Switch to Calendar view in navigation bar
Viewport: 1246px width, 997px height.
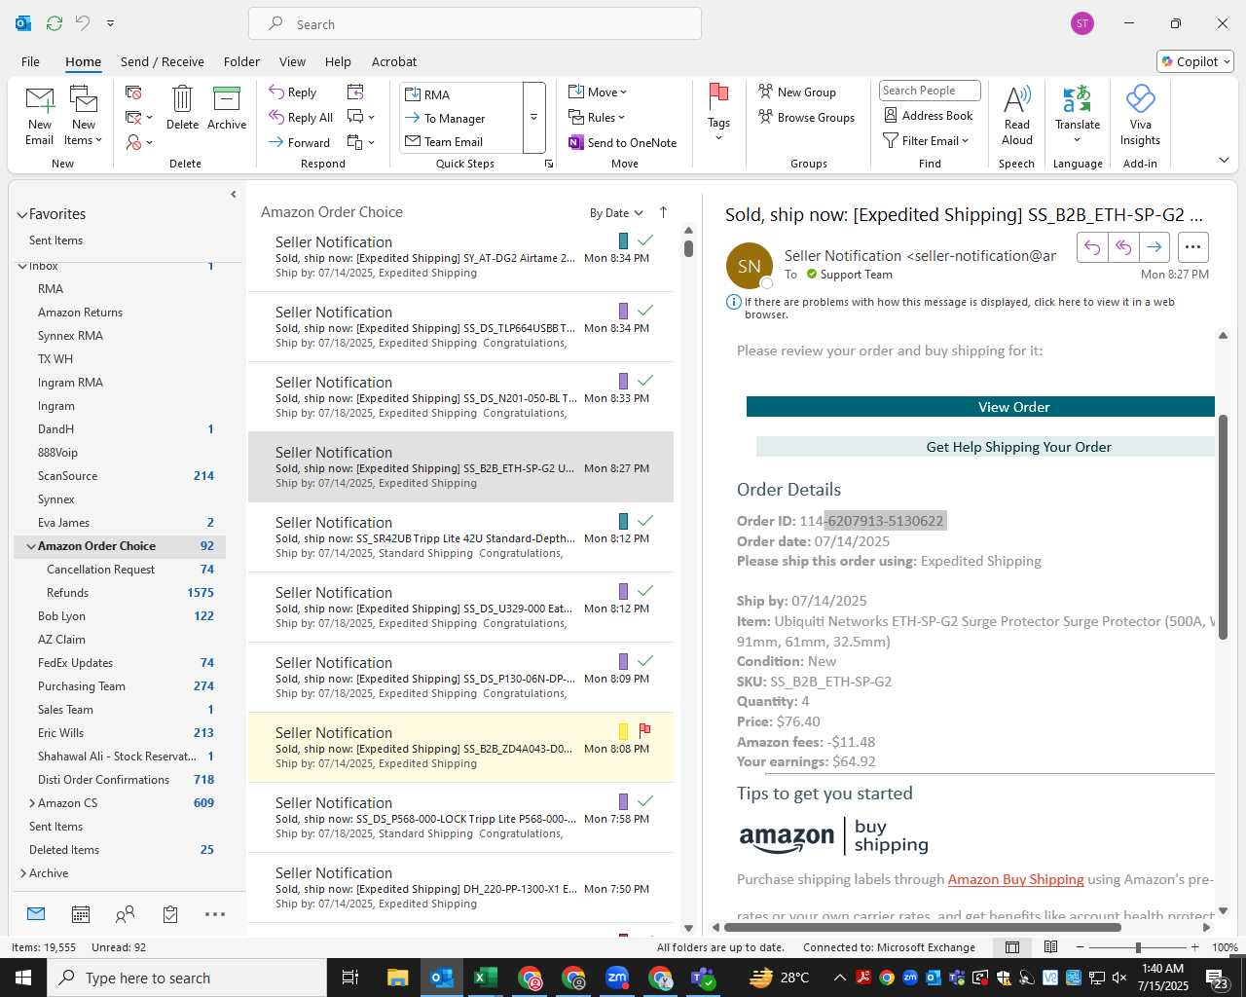pos(81,914)
